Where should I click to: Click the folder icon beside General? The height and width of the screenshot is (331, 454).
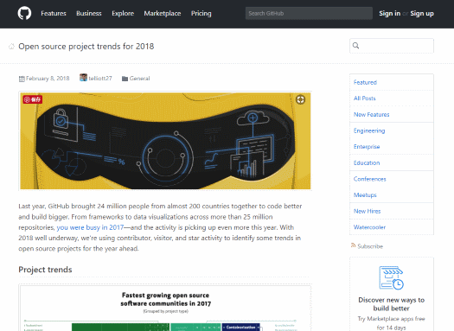pos(125,79)
